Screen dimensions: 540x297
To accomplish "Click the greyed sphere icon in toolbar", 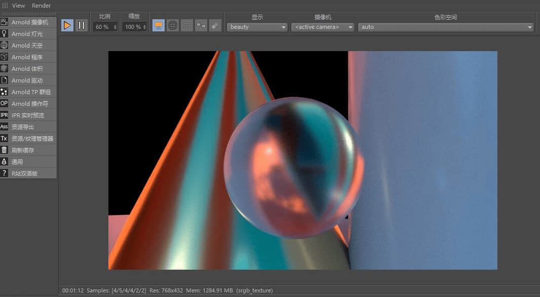I will point(215,25).
